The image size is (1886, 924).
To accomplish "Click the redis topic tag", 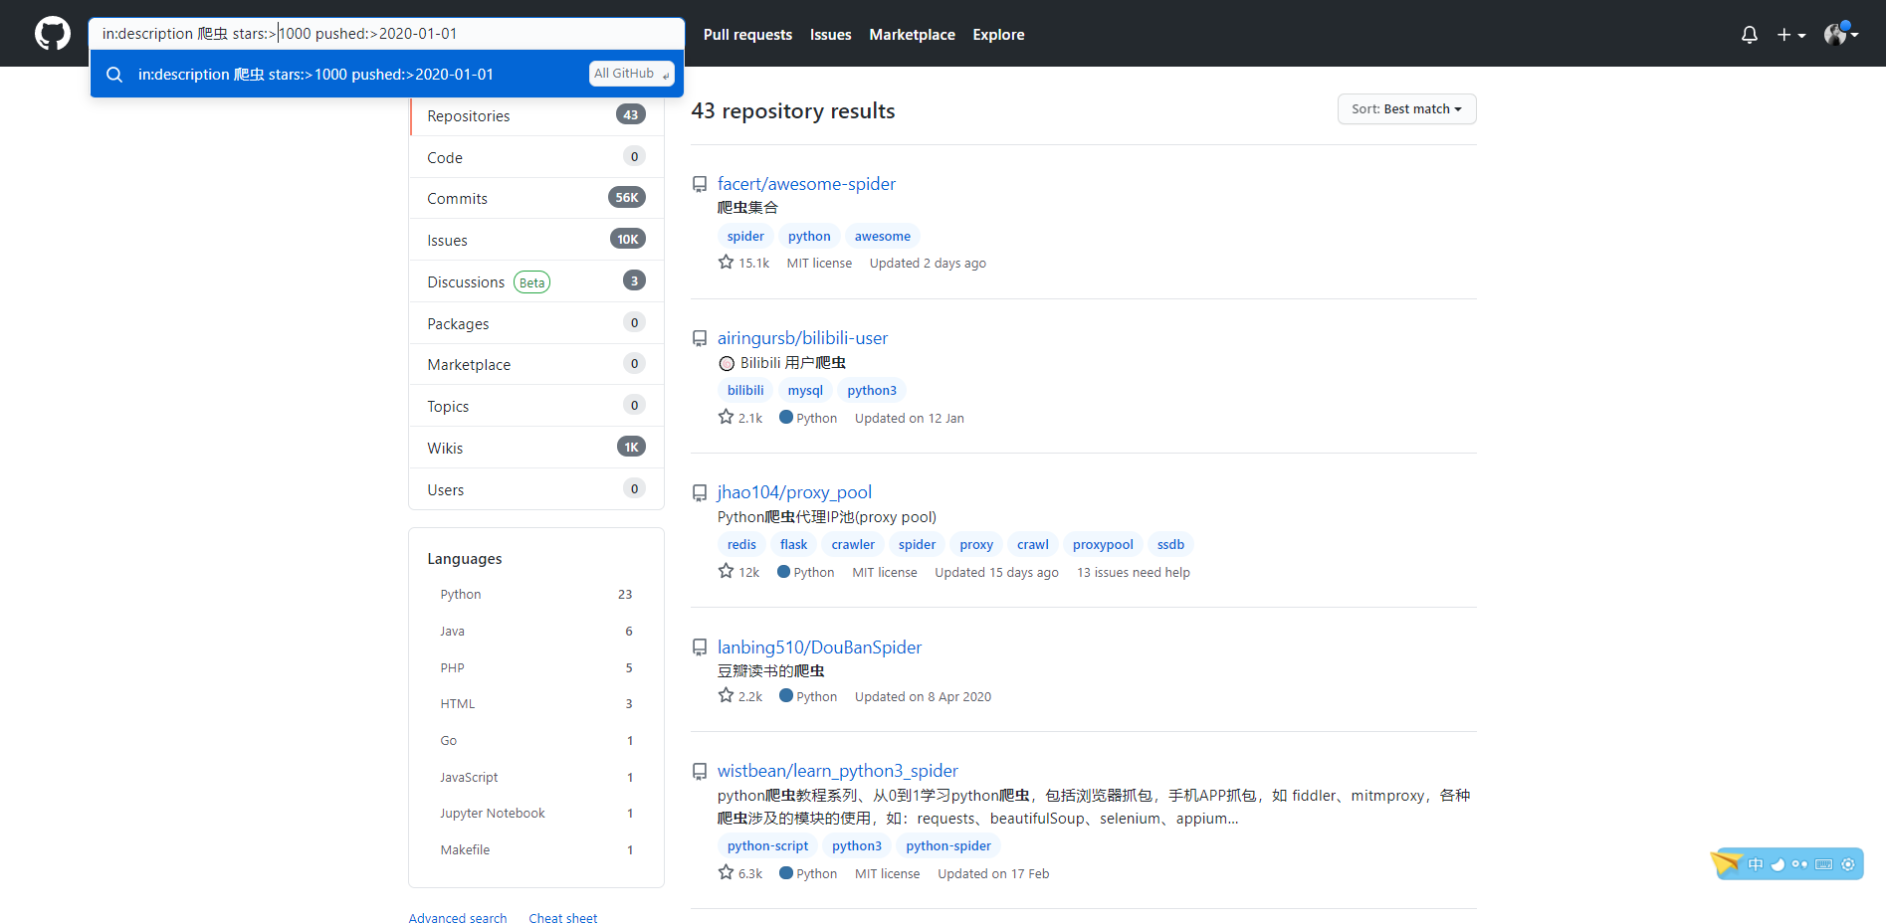I will [741, 545].
